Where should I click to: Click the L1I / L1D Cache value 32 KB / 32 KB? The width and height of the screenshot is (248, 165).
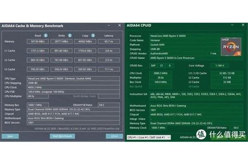[x=227, y=73]
